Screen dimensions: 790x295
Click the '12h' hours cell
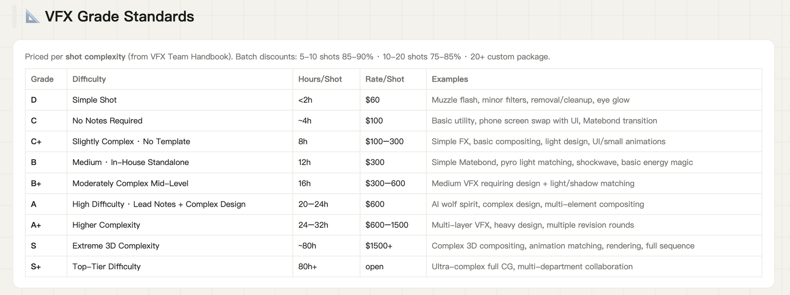click(326, 162)
